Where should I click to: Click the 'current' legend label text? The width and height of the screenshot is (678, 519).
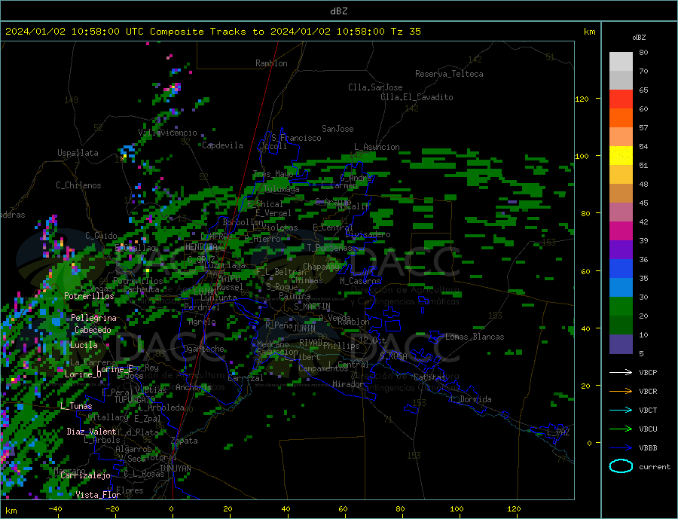pyautogui.click(x=655, y=467)
